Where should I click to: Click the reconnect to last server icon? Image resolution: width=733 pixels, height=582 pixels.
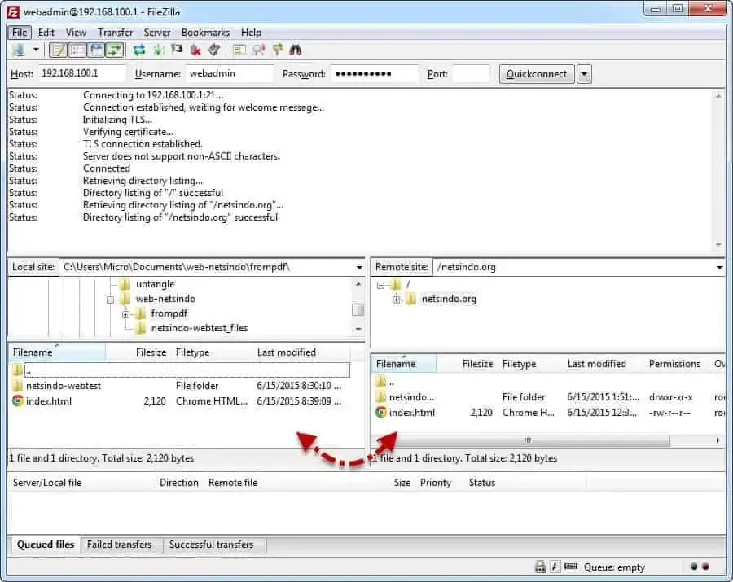(x=213, y=50)
